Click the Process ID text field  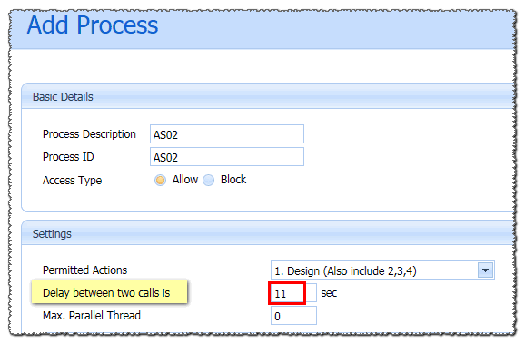point(227,157)
